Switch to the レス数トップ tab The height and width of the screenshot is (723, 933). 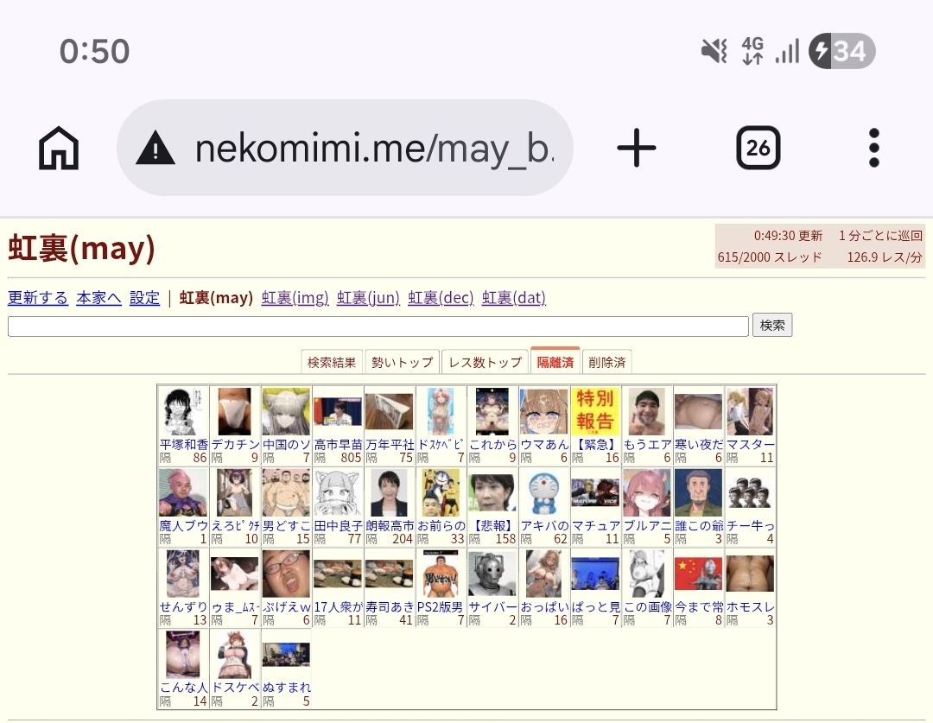tap(485, 362)
